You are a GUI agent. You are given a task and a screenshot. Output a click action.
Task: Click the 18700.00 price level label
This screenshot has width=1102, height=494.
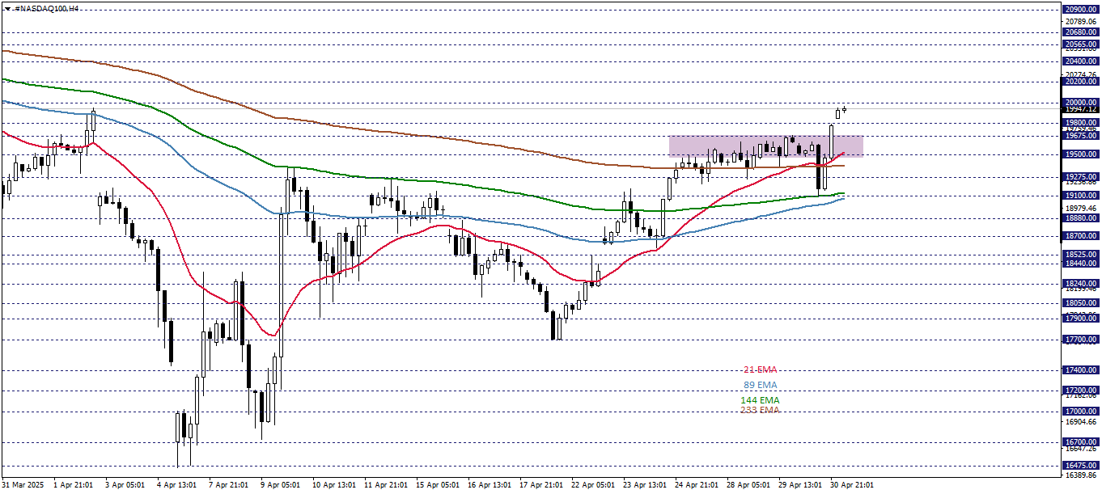[x=1081, y=236]
